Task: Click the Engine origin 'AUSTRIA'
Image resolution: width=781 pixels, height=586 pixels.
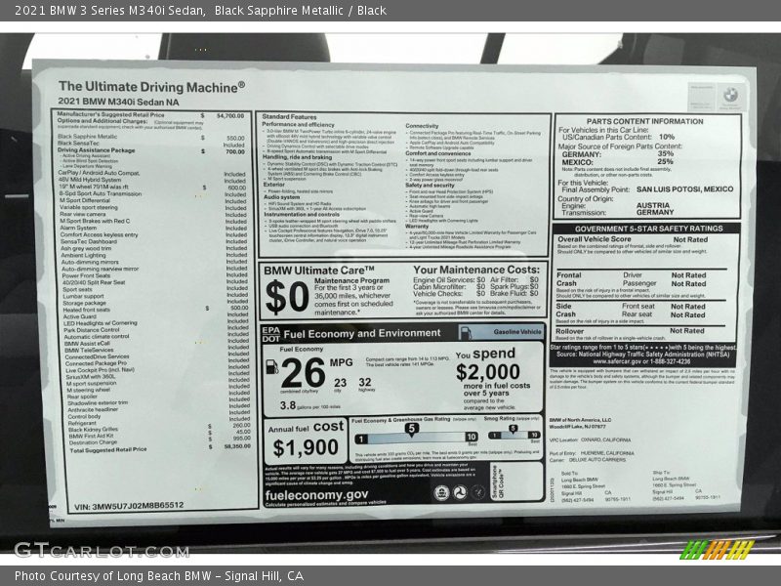Action: tap(652, 205)
